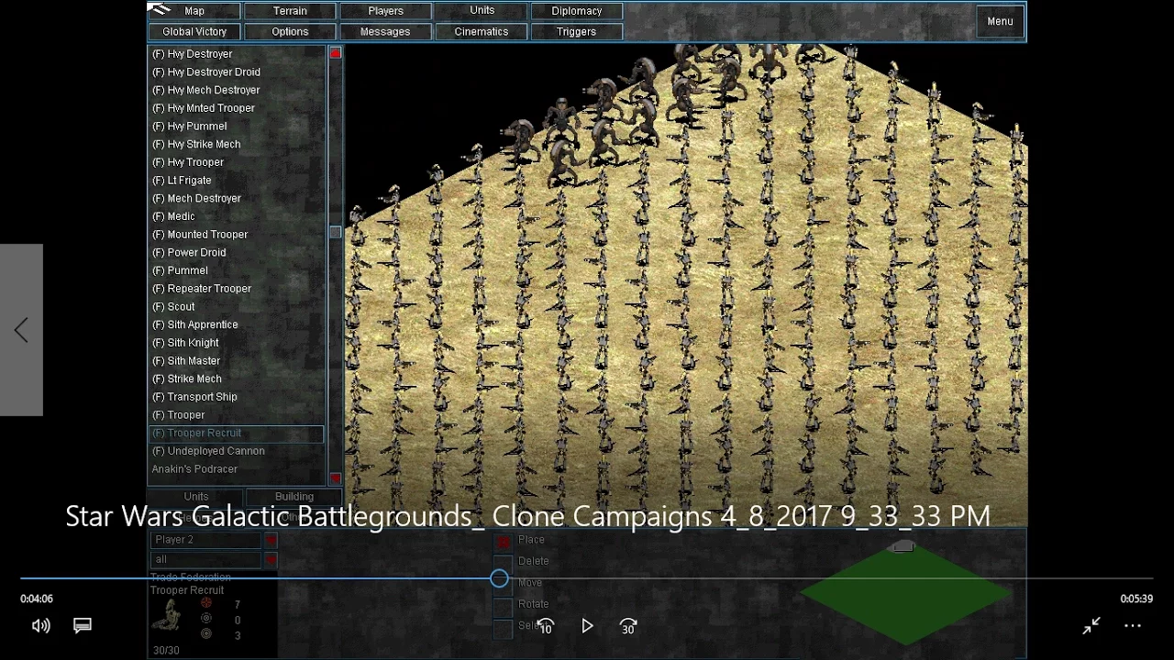Select (F) Trooper unit

[x=237, y=414]
